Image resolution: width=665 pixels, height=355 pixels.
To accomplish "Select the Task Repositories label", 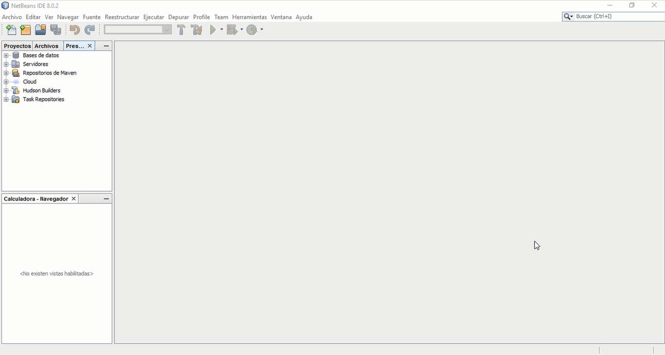I will tap(43, 99).
